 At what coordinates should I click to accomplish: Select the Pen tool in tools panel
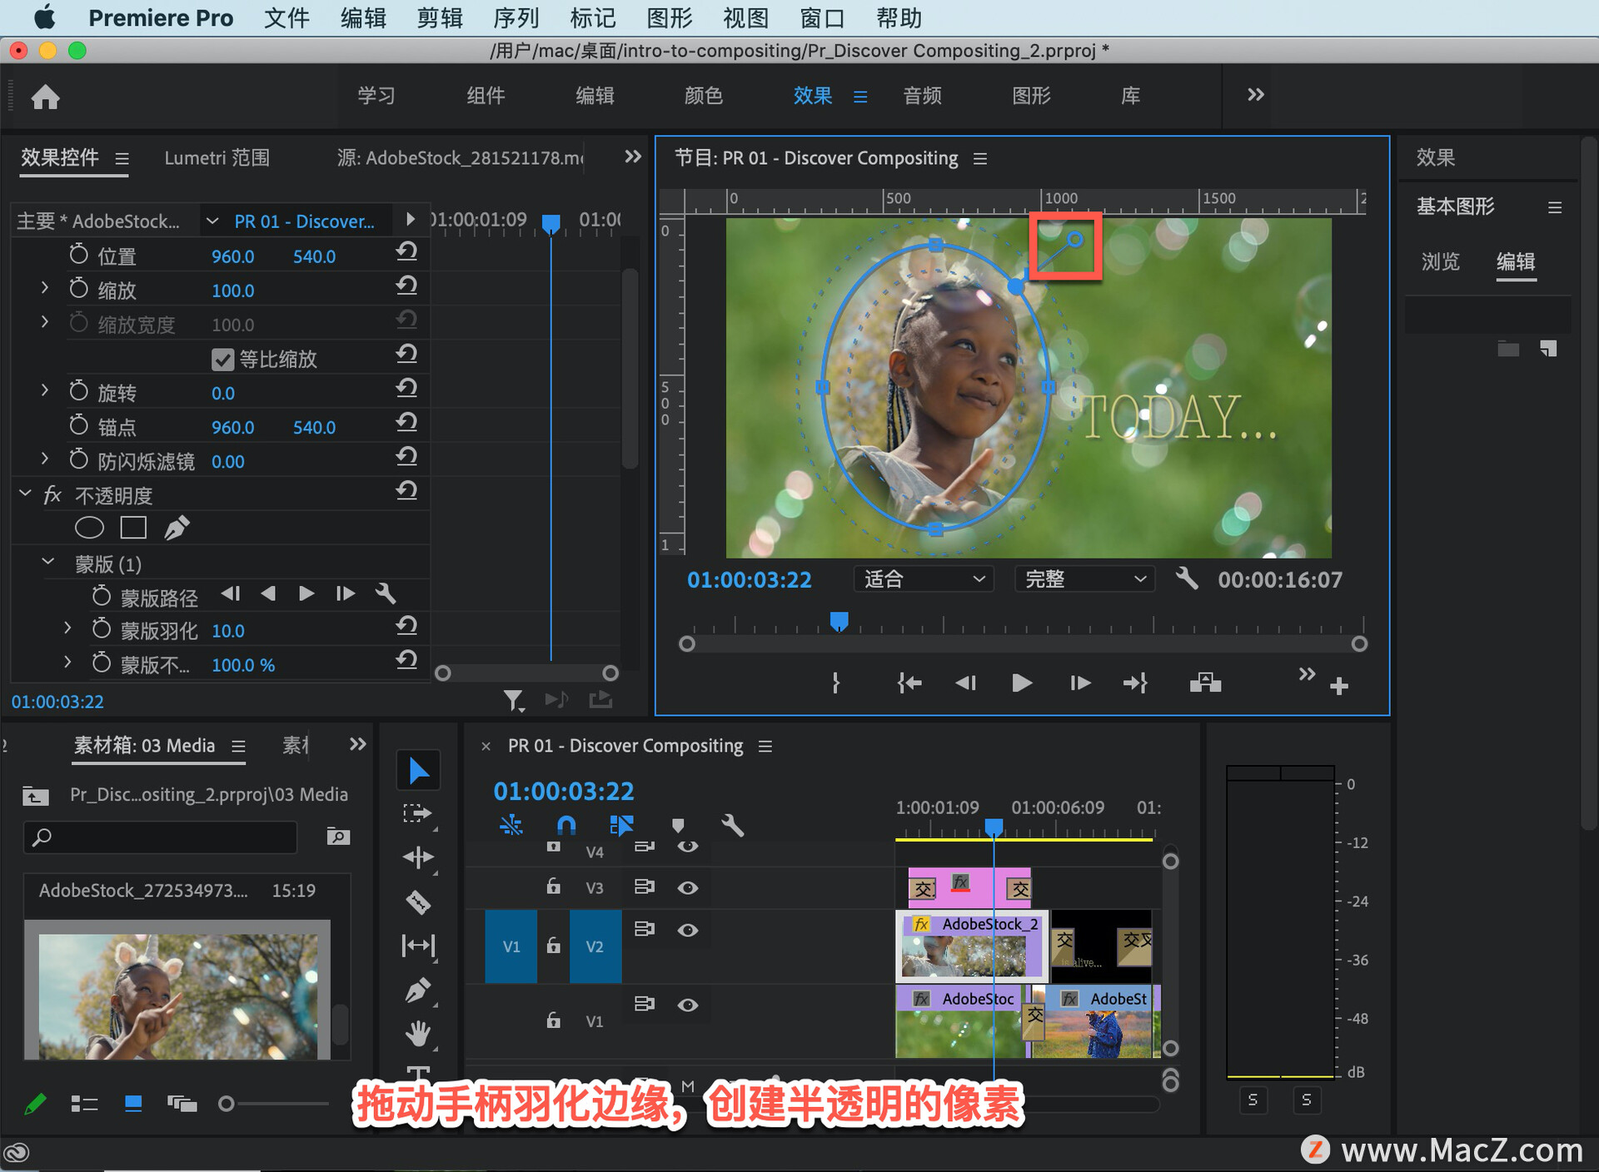pos(418,990)
